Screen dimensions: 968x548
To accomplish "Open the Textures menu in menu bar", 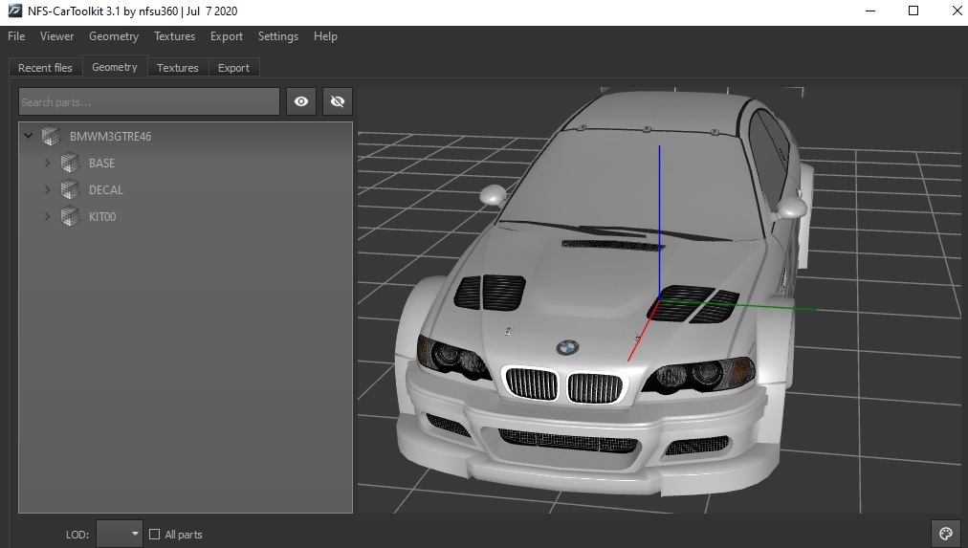I will tap(175, 36).
